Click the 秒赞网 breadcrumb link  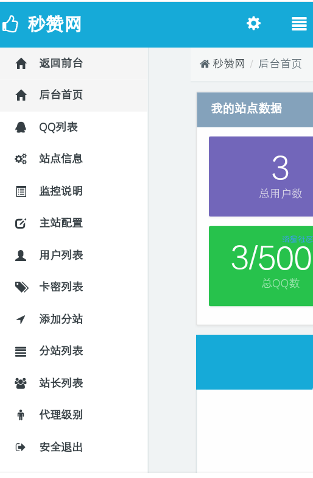[x=229, y=64]
